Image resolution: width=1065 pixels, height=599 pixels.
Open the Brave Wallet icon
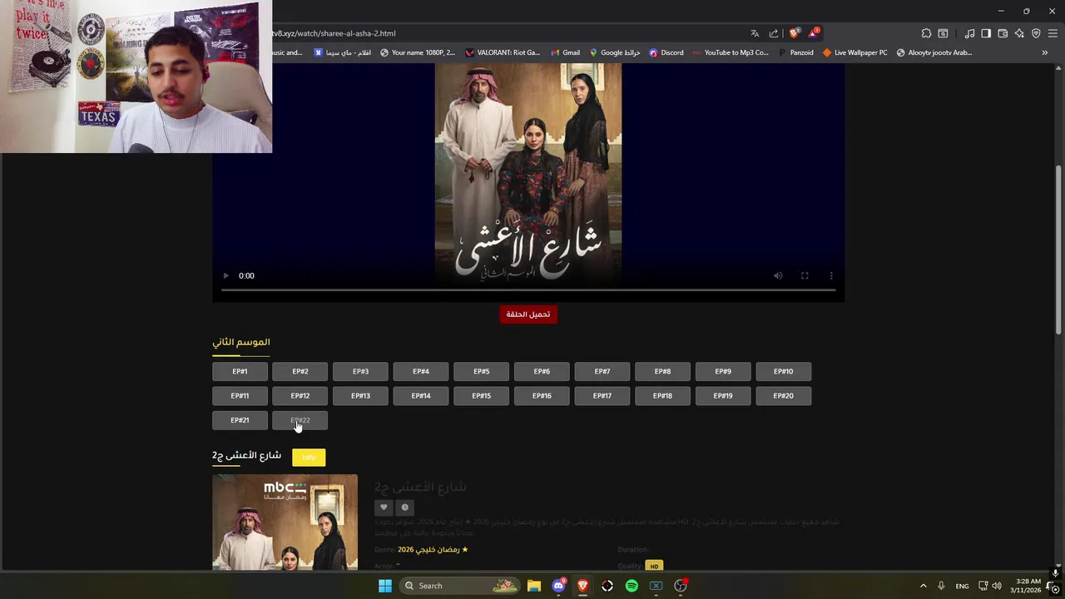tap(1003, 33)
